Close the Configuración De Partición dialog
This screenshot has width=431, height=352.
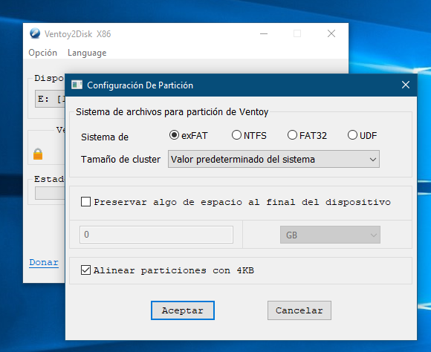point(406,85)
